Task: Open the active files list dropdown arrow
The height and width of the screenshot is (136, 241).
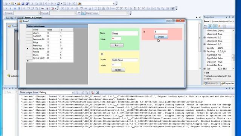Action: pos(197,18)
